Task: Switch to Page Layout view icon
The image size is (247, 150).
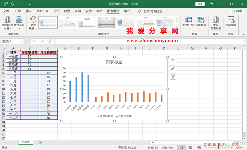Action: [x=190, y=147]
